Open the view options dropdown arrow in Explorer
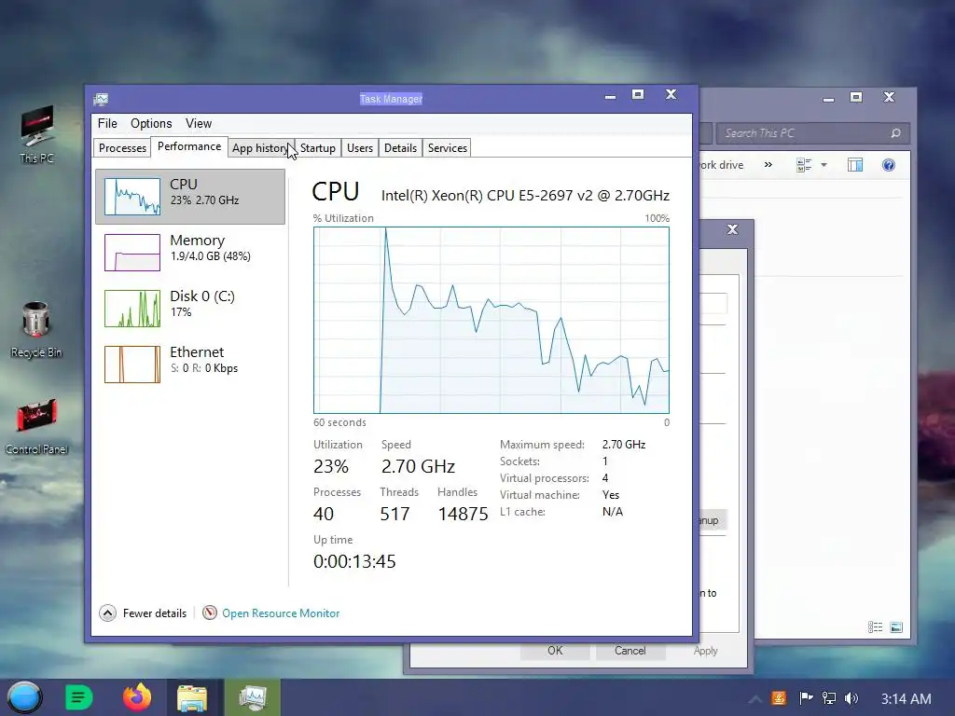 [x=824, y=165]
